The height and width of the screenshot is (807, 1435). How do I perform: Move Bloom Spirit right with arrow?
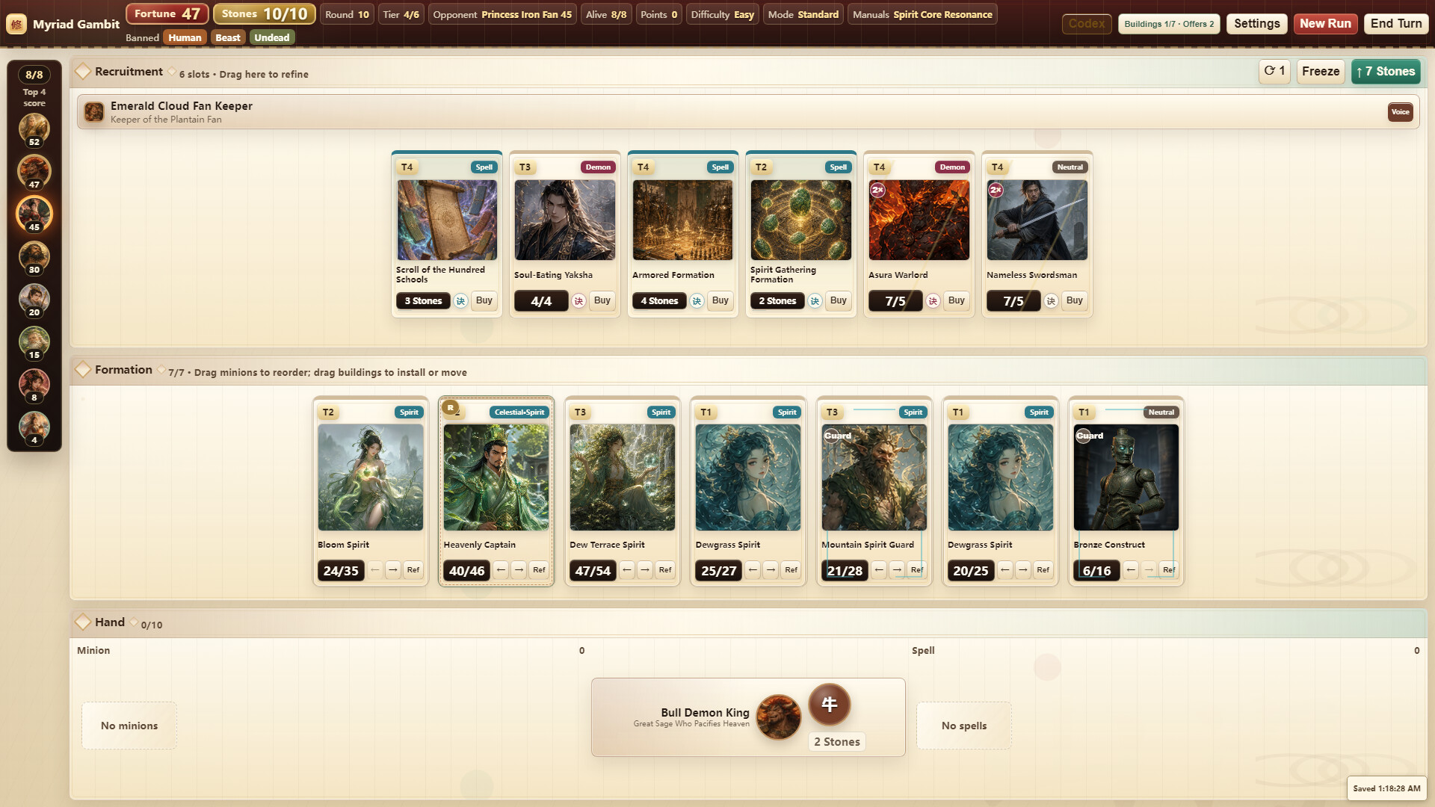(x=393, y=570)
